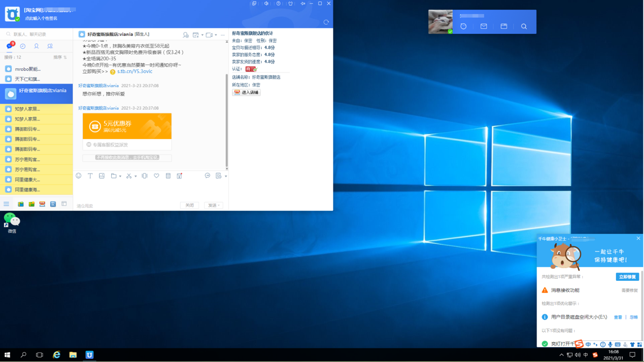The image size is (644, 362).
Task: Switch to the groups tab
Action: click(50, 46)
